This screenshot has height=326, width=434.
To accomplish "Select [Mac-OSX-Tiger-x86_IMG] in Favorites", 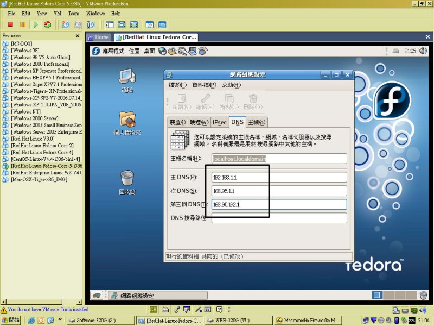I will pos(39,179).
